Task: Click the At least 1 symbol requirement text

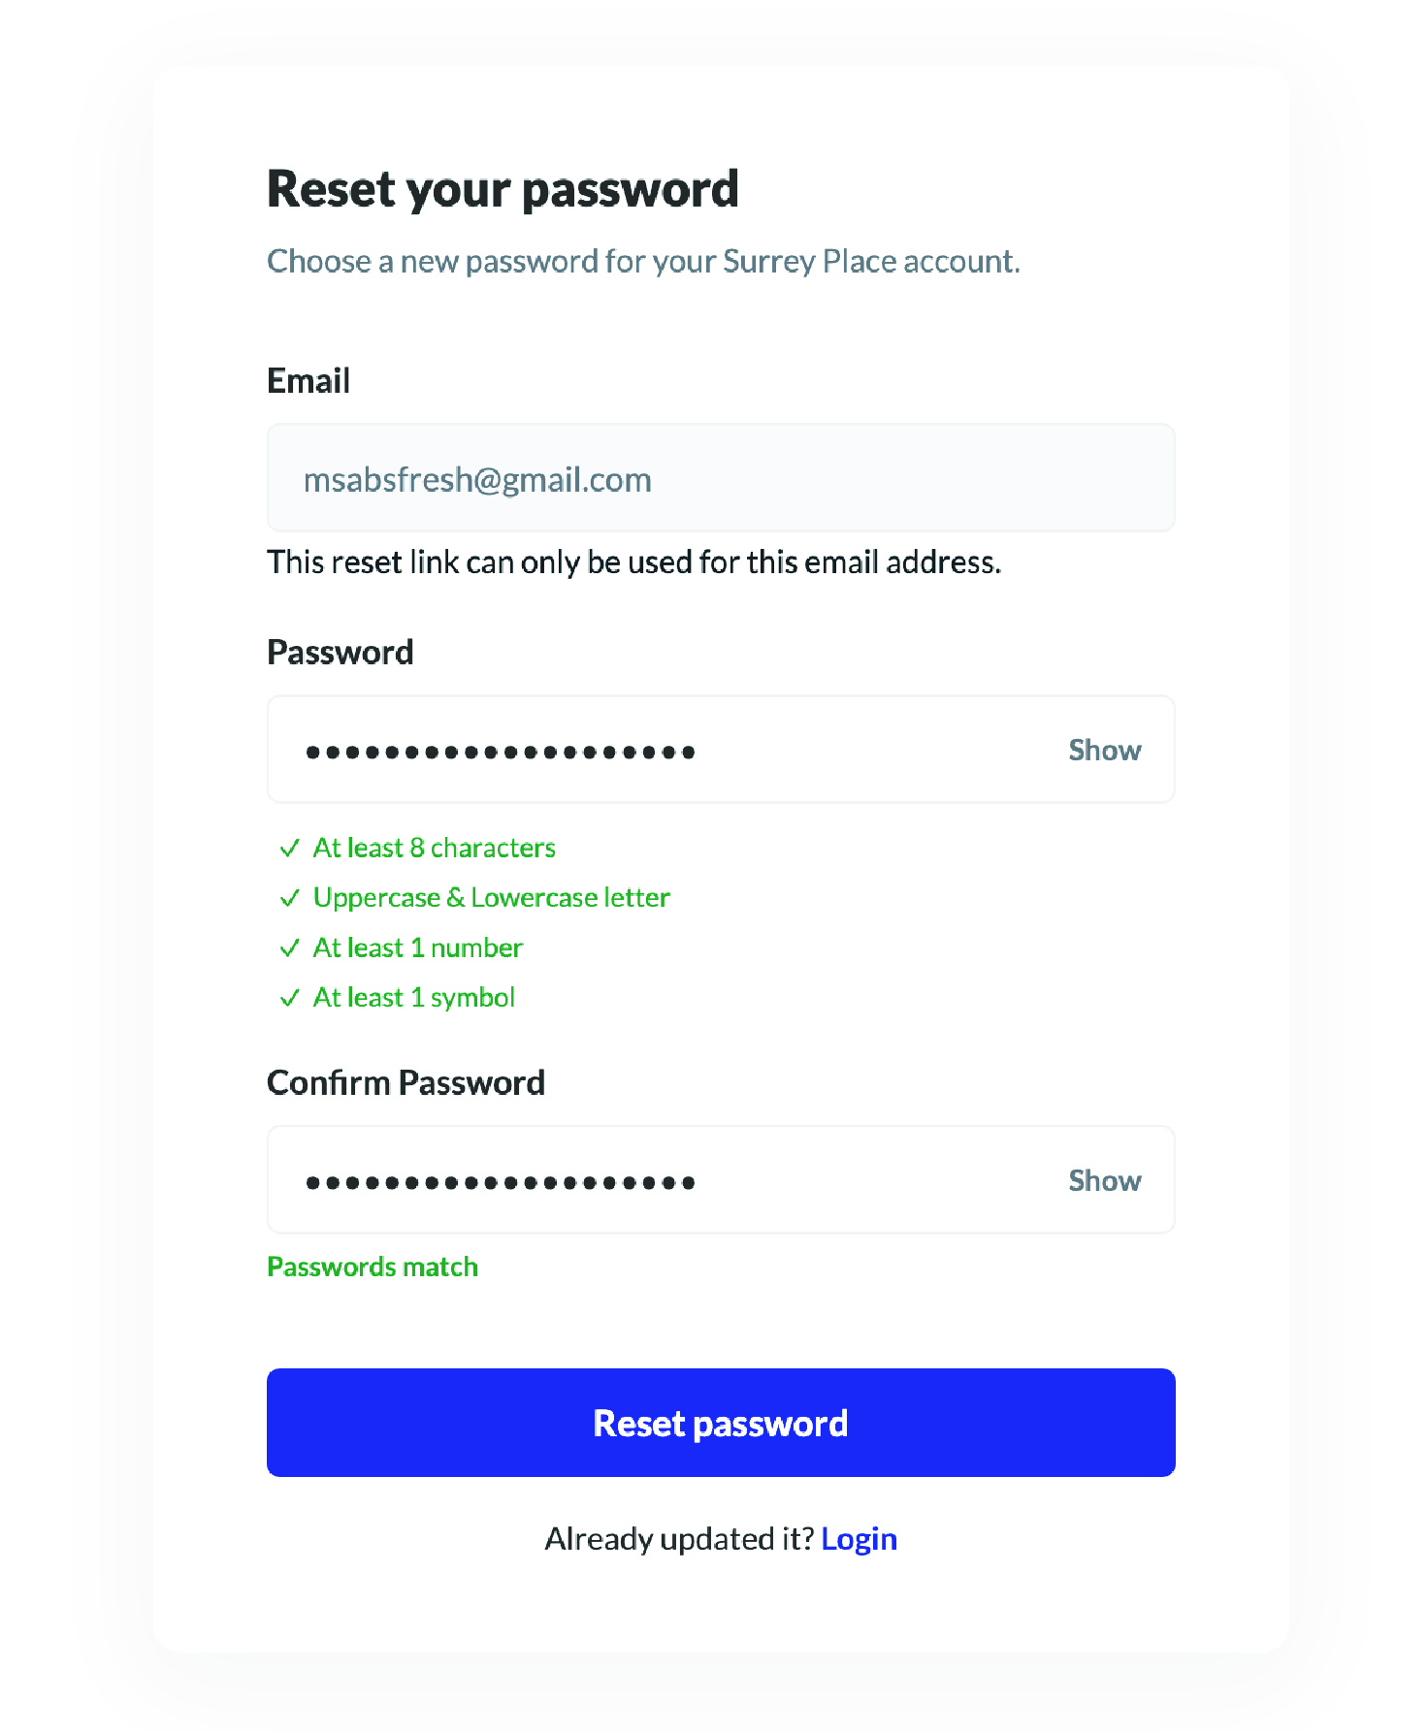Action: [413, 998]
